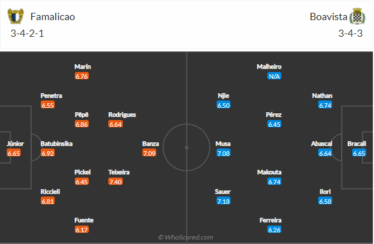Select Banza's 7.09 rating badge
The image size is (374, 244).
point(149,153)
